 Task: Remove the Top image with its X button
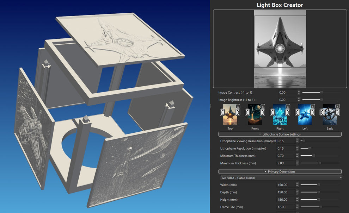point(238,107)
